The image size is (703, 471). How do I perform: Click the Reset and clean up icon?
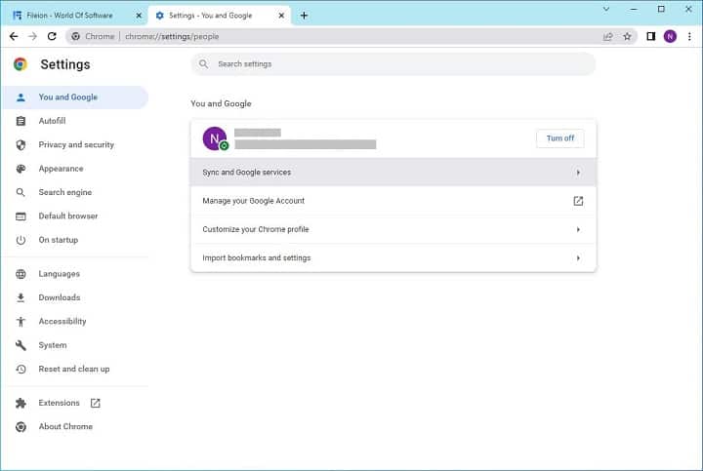click(x=21, y=369)
